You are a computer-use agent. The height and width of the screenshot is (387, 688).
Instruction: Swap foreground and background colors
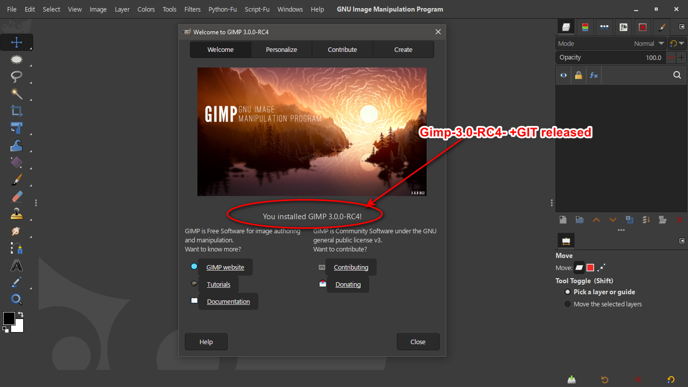(21, 314)
